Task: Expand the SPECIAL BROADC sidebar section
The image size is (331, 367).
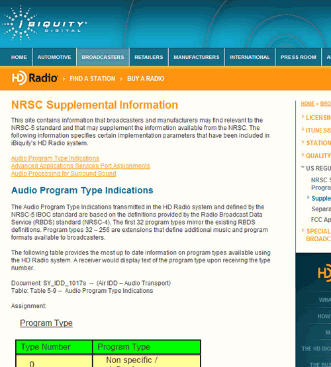Action: point(316,235)
